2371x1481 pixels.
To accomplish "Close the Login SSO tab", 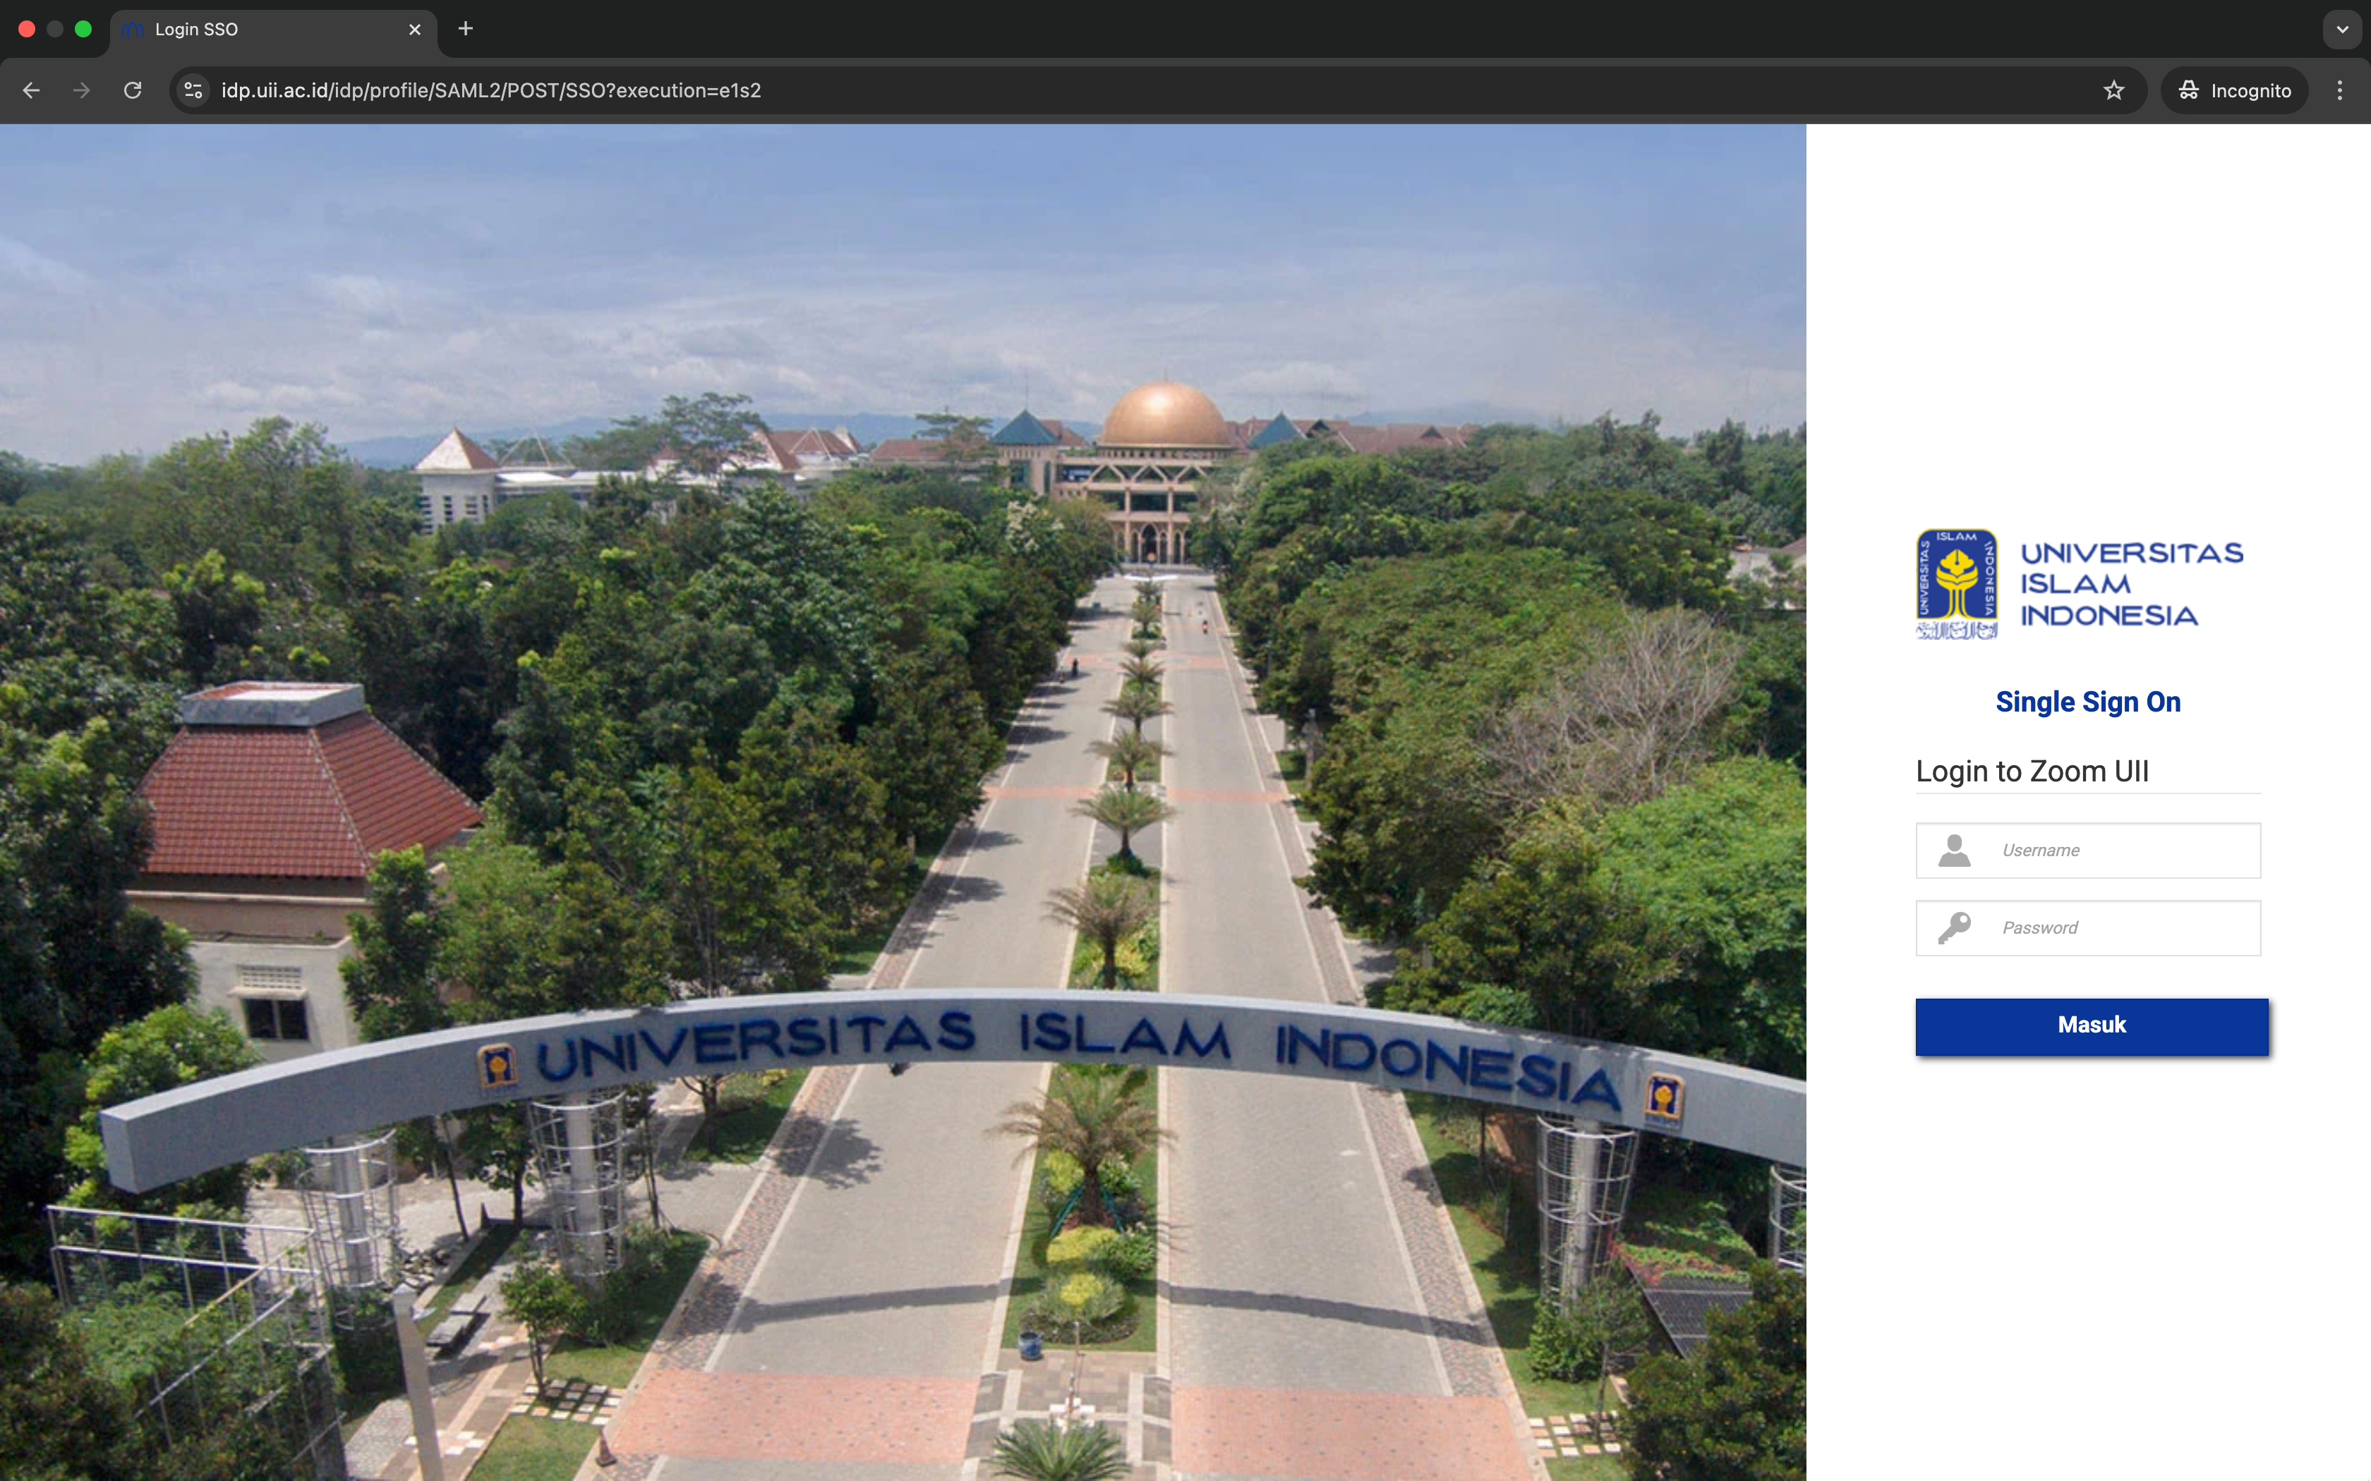I will [x=414, y=30].
